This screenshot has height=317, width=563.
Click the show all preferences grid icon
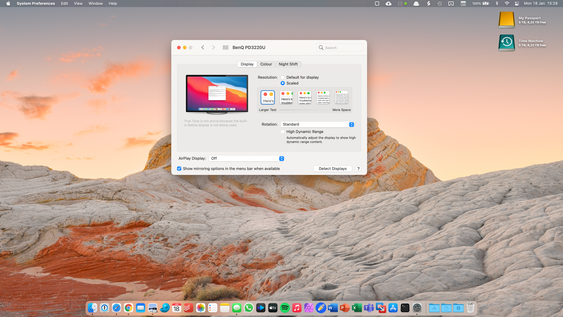[x=225, y=48]
